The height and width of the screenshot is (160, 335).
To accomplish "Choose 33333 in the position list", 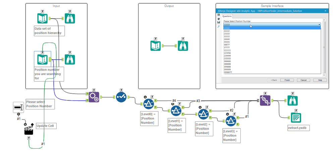I will point(272,36).
